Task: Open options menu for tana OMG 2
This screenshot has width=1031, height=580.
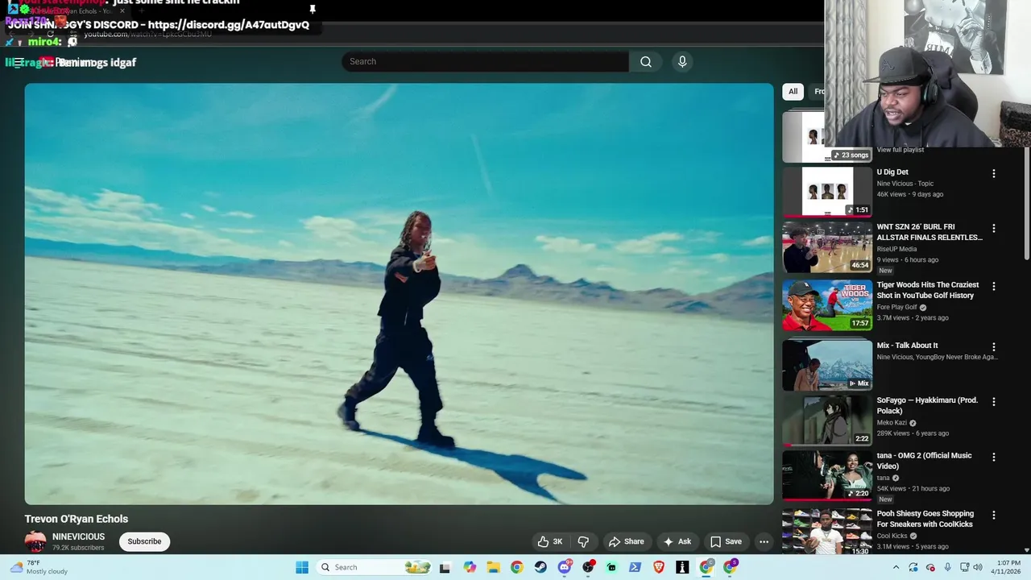Action: 993,457
